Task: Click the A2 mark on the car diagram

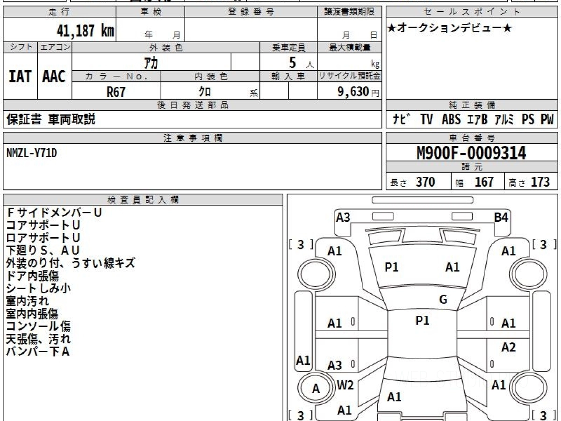Action: pyautogui.click(x=508, y=347)
